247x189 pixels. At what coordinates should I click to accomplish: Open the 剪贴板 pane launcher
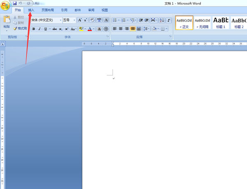click(26, 37)
